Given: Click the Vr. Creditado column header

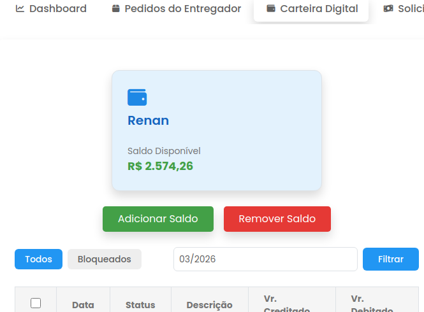Looking at the screenshot, I should (x=287, y=304).
